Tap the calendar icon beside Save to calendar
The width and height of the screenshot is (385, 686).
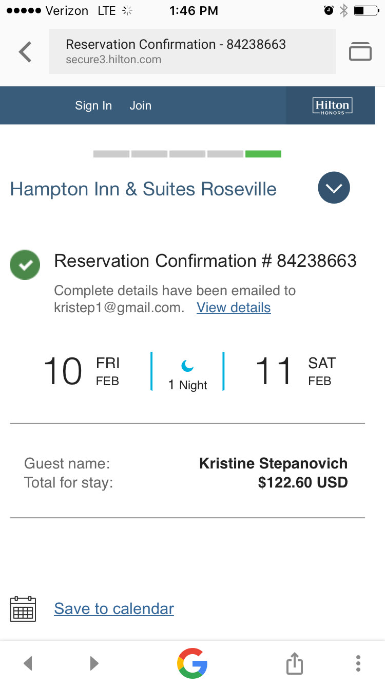point(23,609)
